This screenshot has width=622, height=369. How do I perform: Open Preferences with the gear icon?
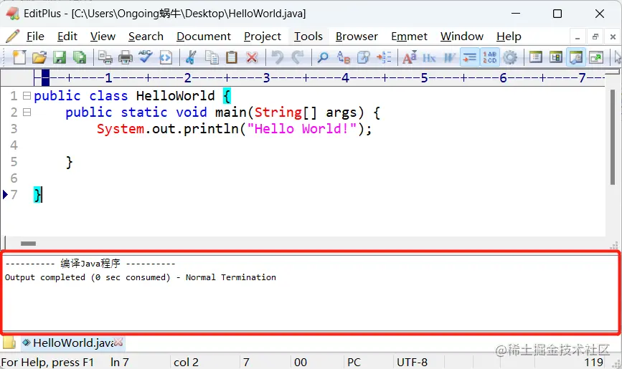pos(510,57)
